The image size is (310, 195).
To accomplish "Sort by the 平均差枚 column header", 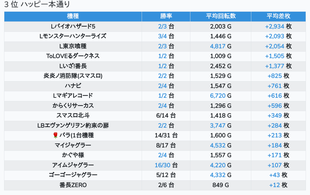I will pos(278,16).
